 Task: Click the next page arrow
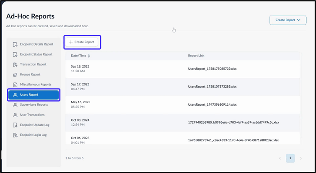pyautogui.click(x=300, y=158)
